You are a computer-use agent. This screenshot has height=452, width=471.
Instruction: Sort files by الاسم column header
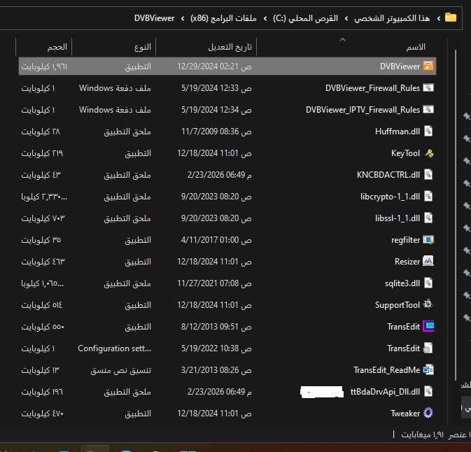[x=416, y=47]
